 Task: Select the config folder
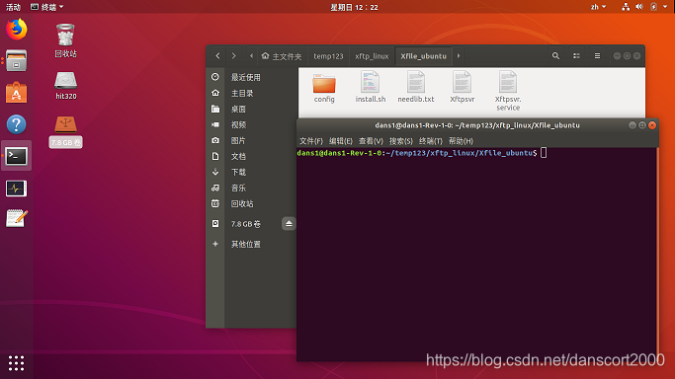[x=324, y=88]
